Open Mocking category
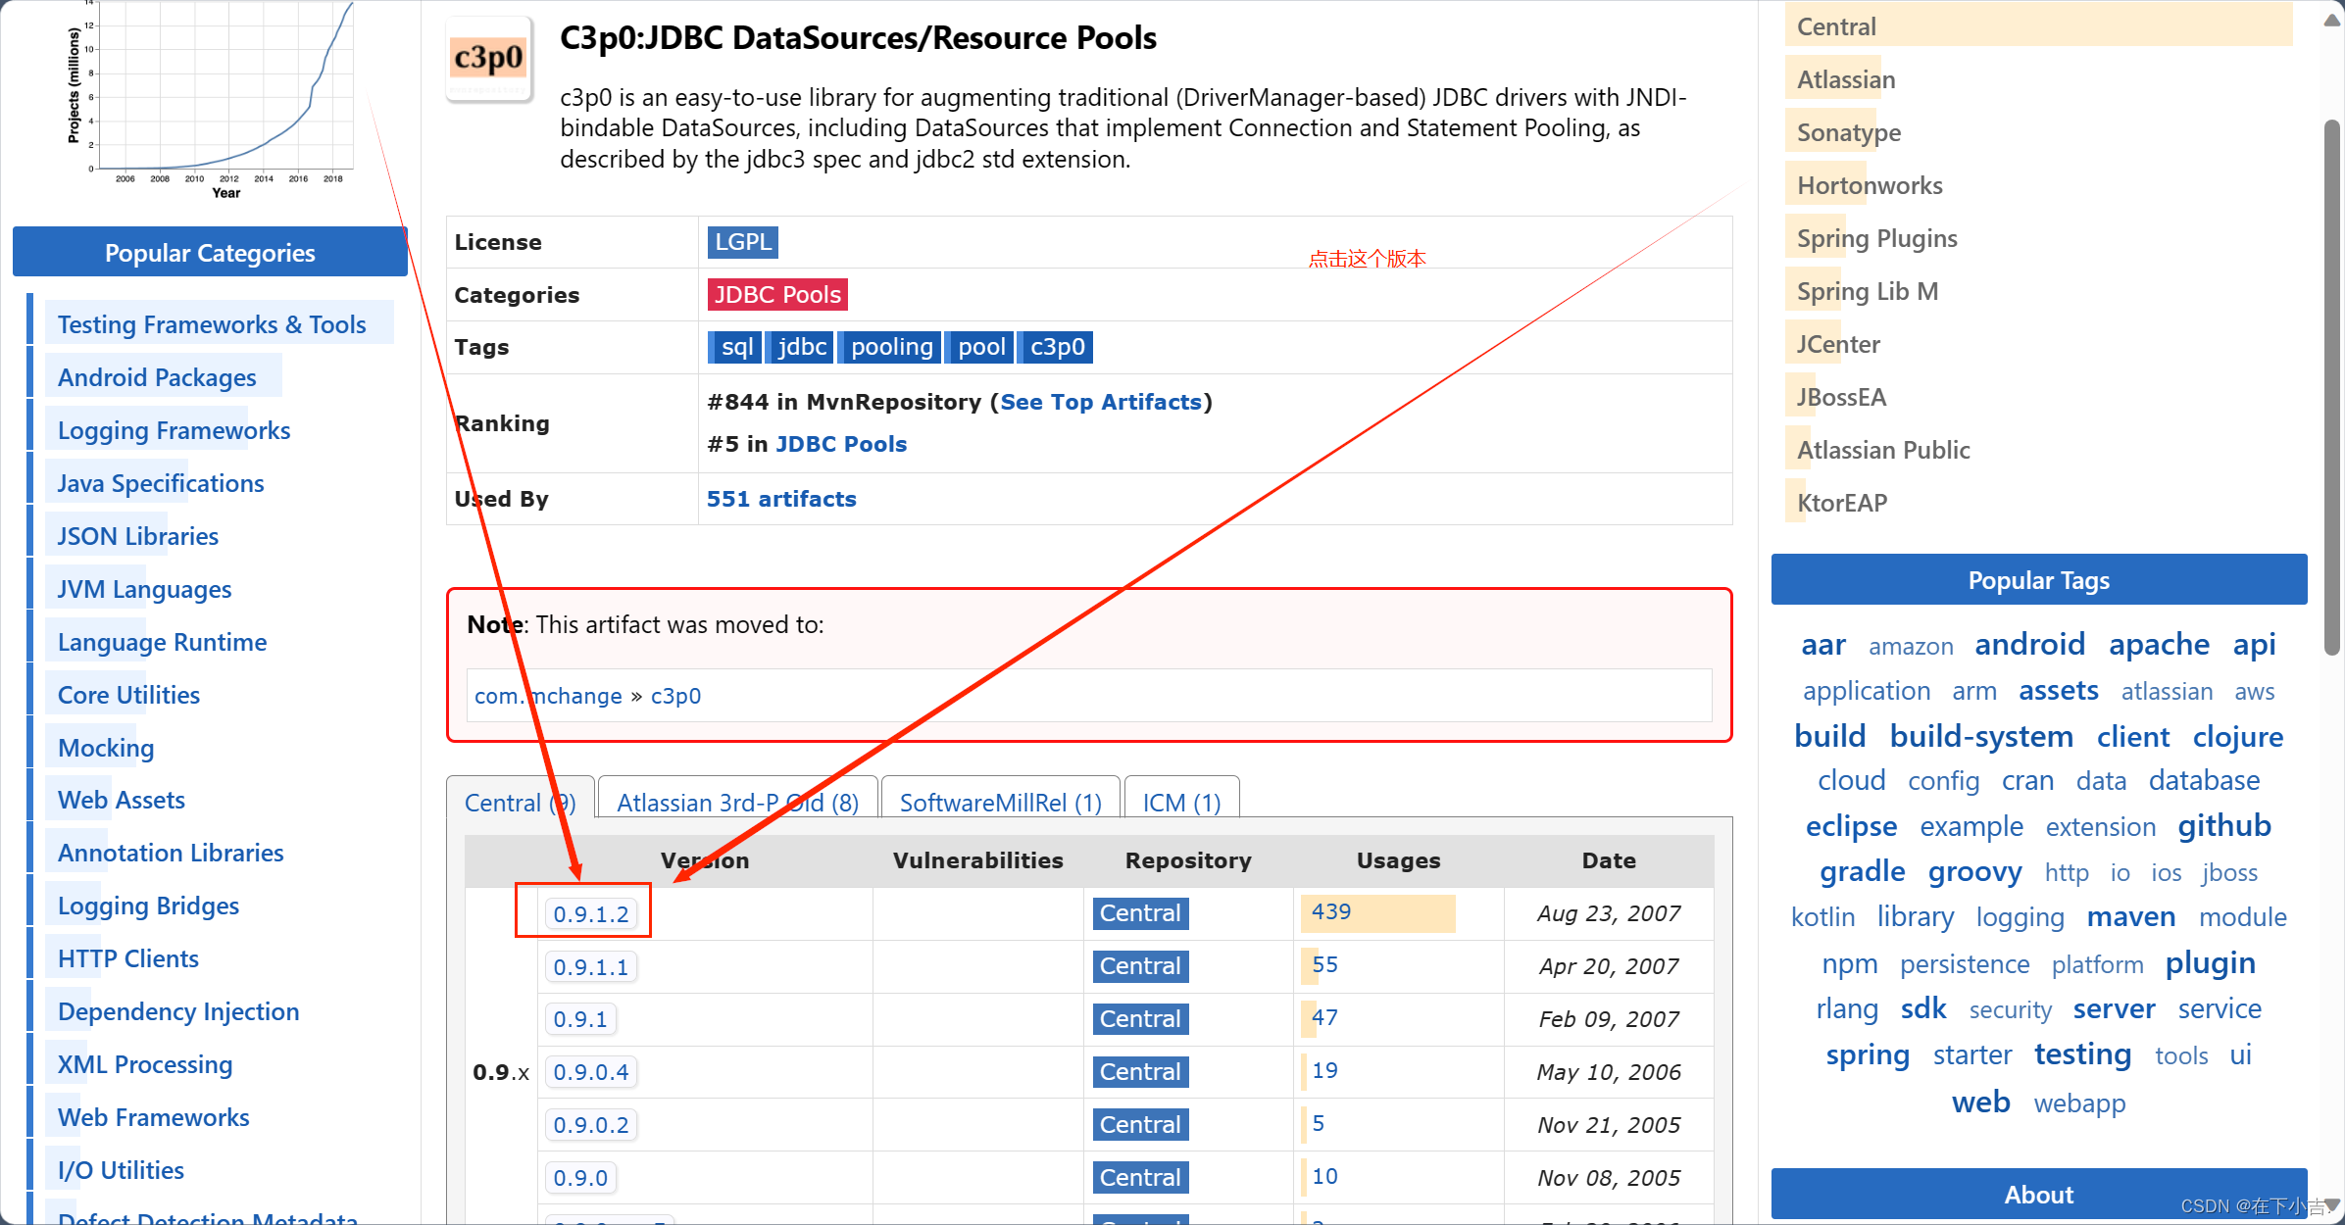Viewport: 2345px width, 1225px height. pyautogui.click(x=106, y=748)
